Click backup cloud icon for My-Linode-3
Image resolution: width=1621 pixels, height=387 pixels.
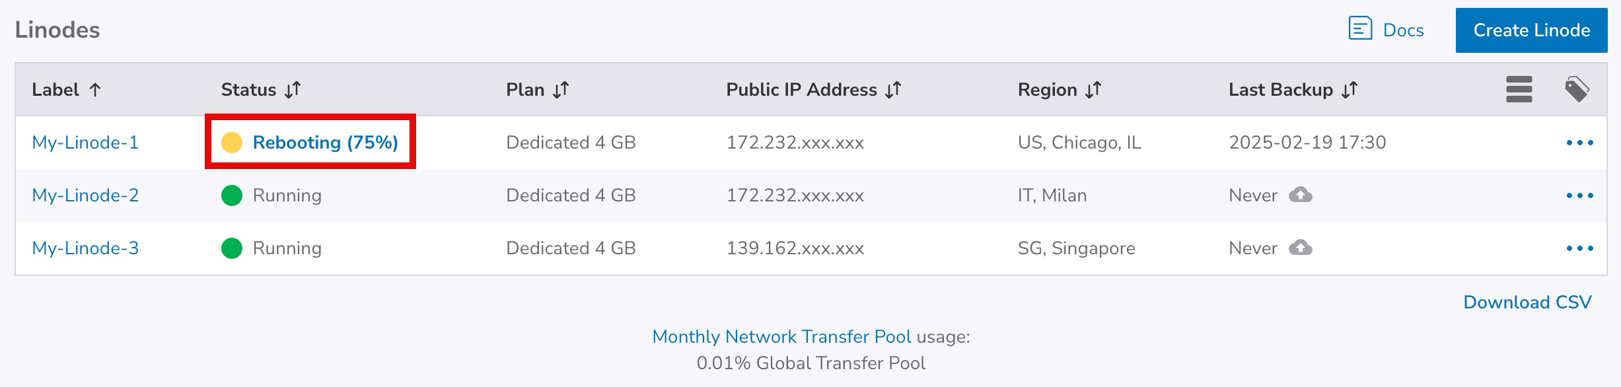tap(1301, 248)
